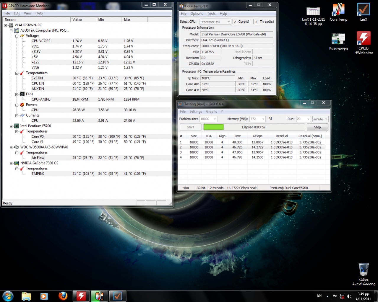Click the Core Temp title bar icon
Screen dimensions: 378x302
(181, 6)
